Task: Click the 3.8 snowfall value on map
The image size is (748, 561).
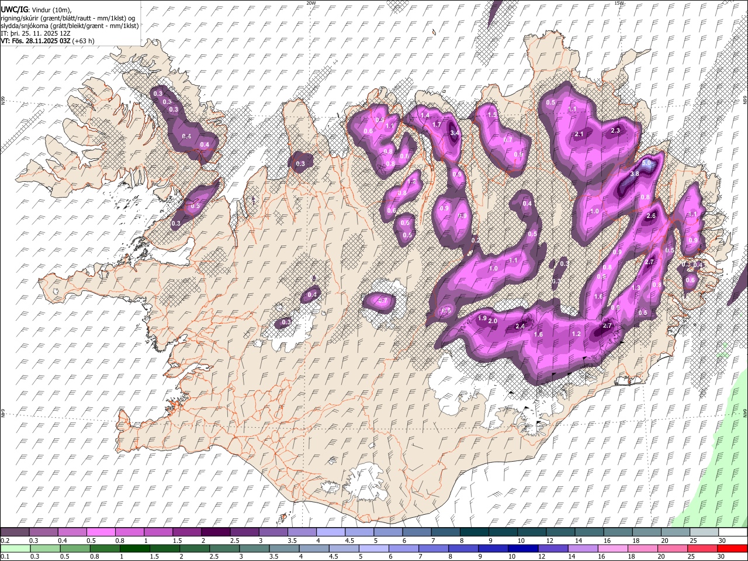Action: (x=635, y=174)
